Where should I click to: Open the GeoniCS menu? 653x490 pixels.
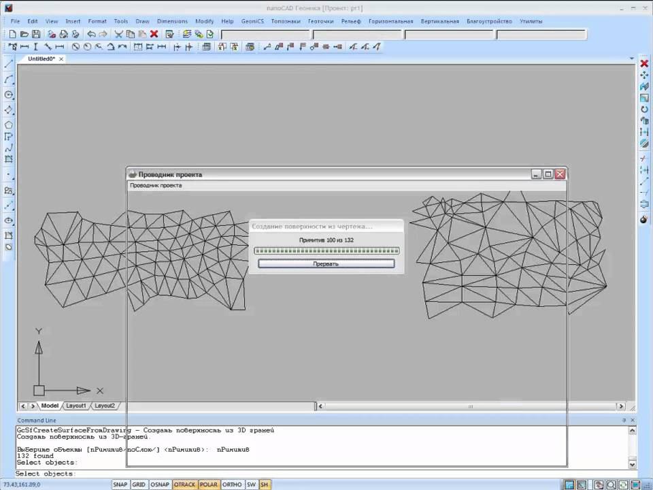point(252,21)
